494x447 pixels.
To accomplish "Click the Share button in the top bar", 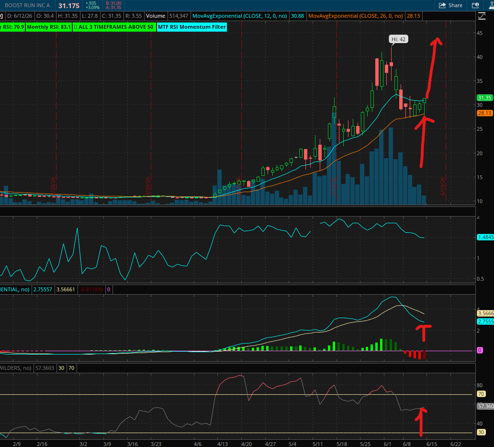I will [x=450, y=5].
